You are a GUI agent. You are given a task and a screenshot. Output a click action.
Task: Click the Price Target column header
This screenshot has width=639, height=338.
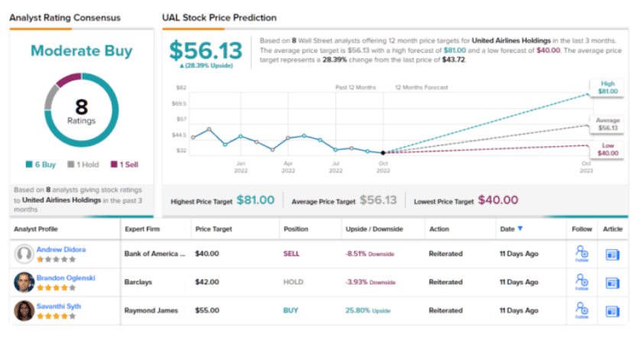coord(215,229)
